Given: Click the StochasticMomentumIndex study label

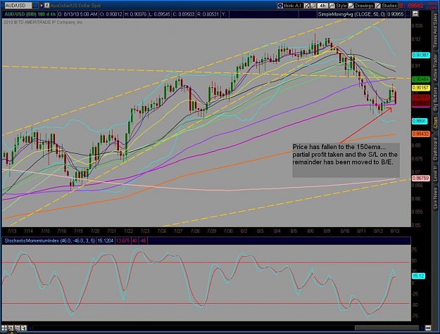Looking at the screenshot, I should pos(50,240).
